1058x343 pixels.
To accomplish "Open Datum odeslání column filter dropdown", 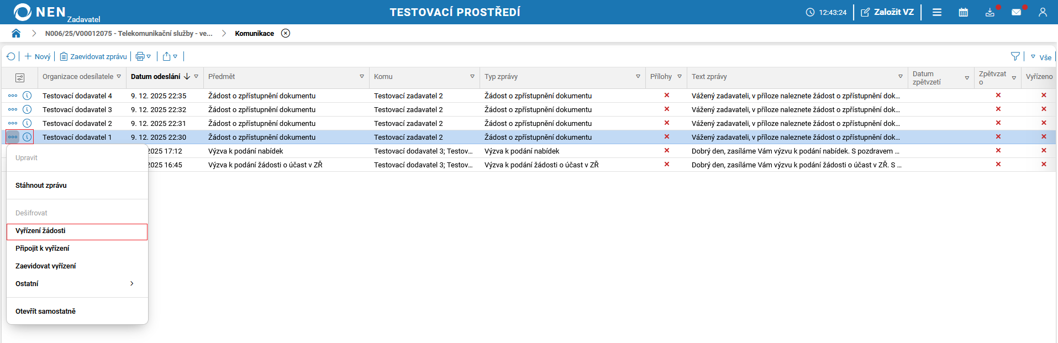I will click(x=196, y=77).
